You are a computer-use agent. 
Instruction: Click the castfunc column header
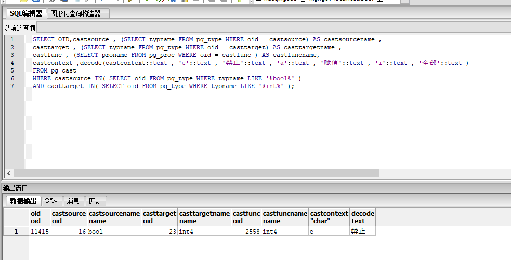coord(246,217)
